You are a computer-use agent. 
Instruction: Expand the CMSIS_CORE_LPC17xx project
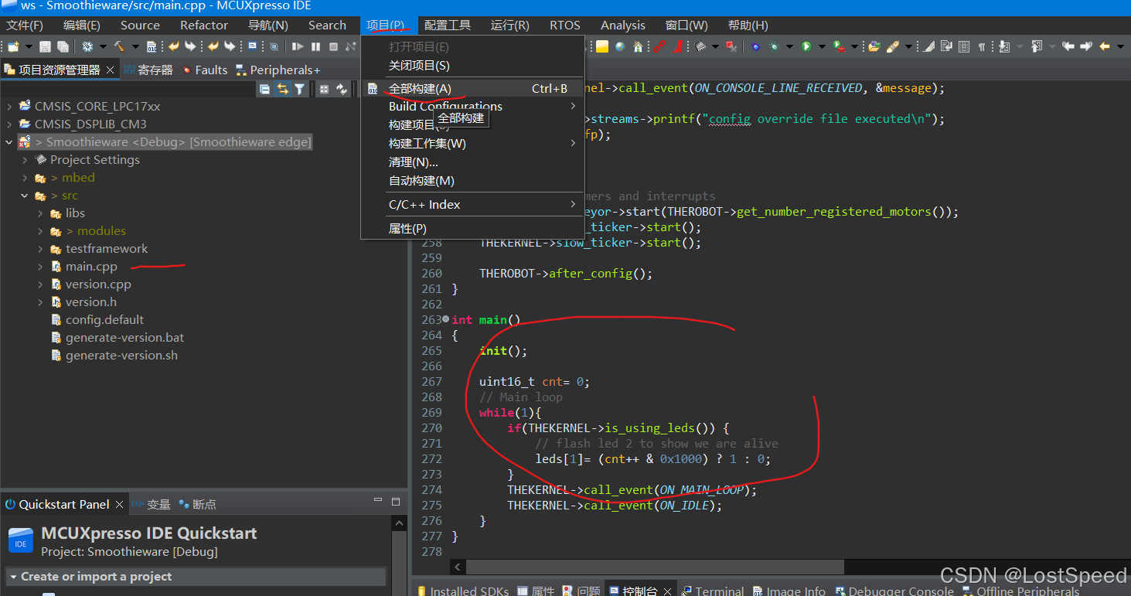tap(9, 106)
